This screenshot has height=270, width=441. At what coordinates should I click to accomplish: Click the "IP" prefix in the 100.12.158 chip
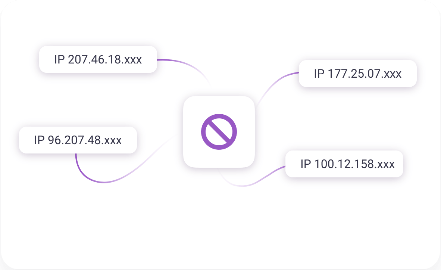(306, 164)
